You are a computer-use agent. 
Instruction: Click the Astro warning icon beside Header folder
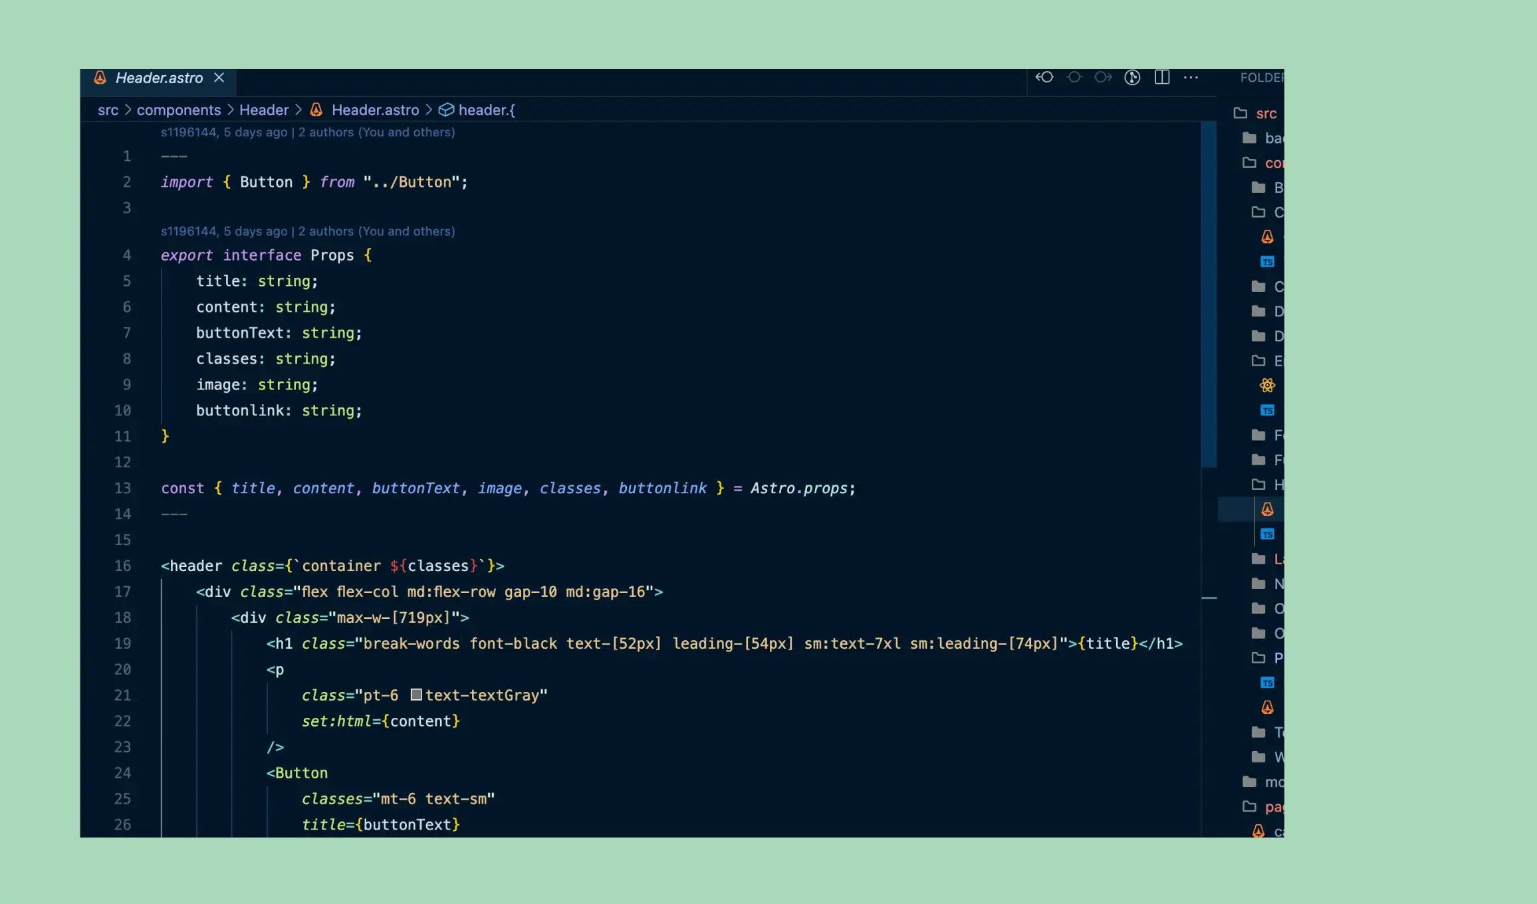[x=1267, y=509]
